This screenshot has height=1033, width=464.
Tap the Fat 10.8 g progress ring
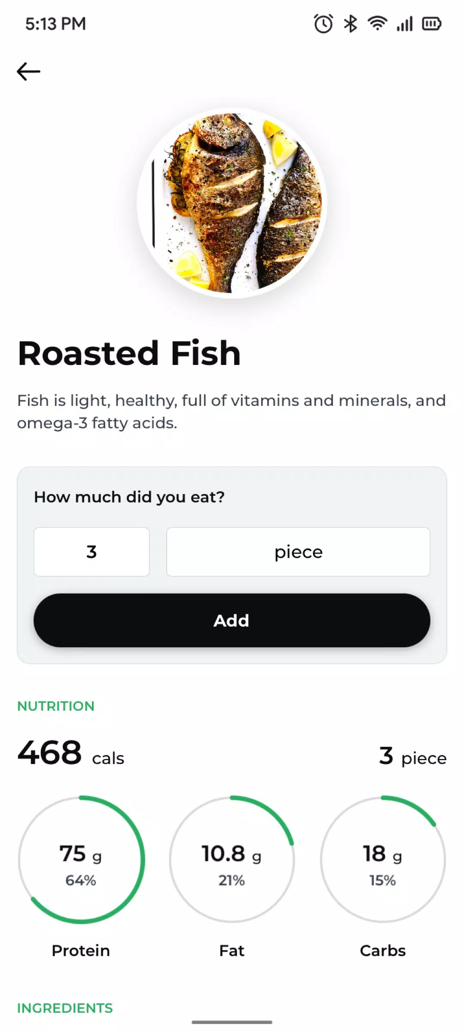[x=232, y=860]
